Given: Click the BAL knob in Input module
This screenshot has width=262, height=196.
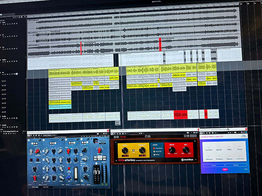Looking at the screenshot, I should coord(35,169).
